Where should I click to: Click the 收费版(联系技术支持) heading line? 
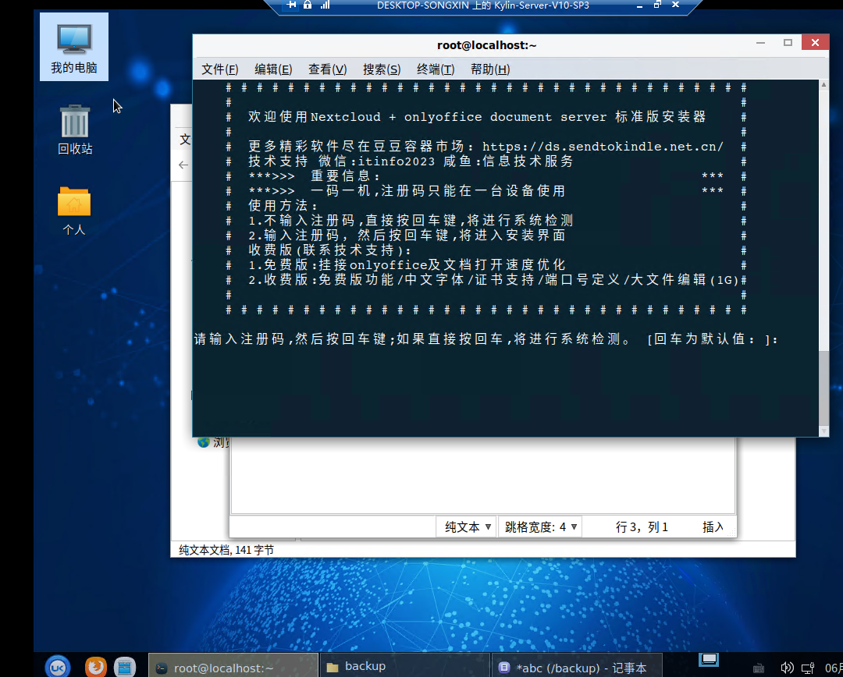pyautogui.click(x=329, y=250)
